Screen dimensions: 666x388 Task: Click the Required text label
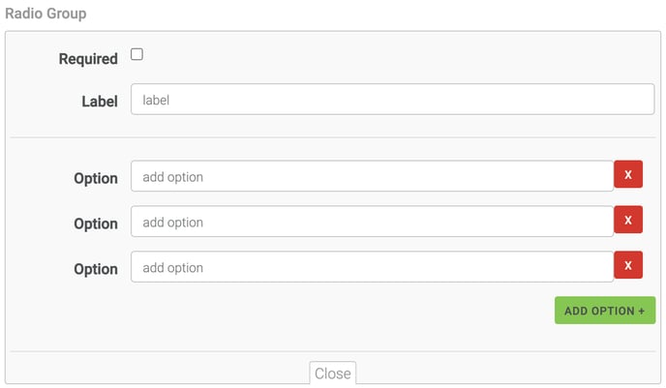pyautogui.click(x=88, y=59)
